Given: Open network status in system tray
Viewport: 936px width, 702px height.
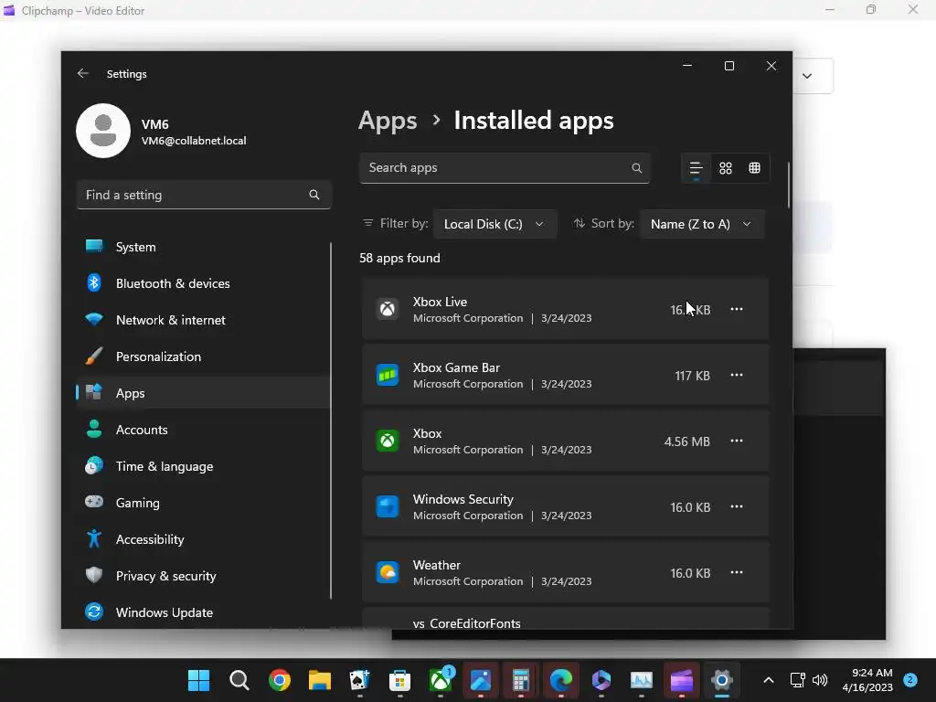Looking at the screenshot, I should pyautogui.click(x=797, y=680).
